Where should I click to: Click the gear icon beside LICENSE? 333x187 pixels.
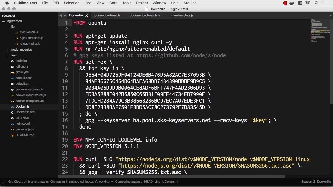tap(12, 118)
